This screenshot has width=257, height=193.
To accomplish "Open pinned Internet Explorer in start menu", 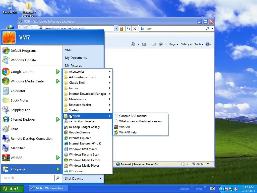I will point(31,119).
